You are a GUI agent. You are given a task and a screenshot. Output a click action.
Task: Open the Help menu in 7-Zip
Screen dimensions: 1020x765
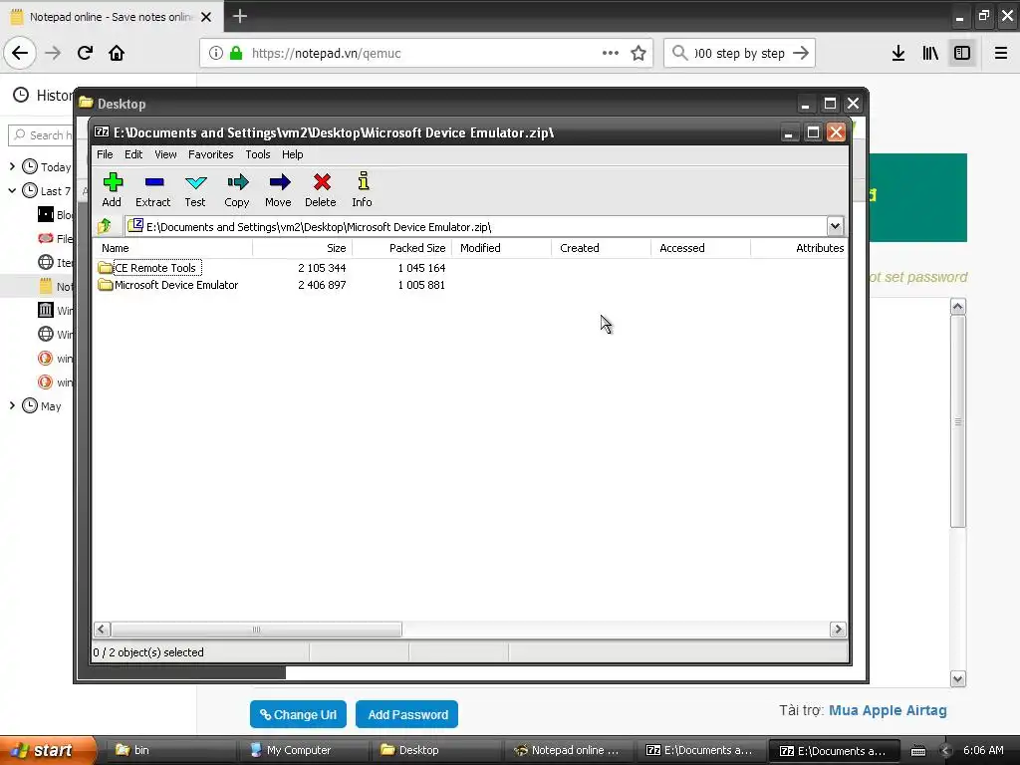[292, 154]
